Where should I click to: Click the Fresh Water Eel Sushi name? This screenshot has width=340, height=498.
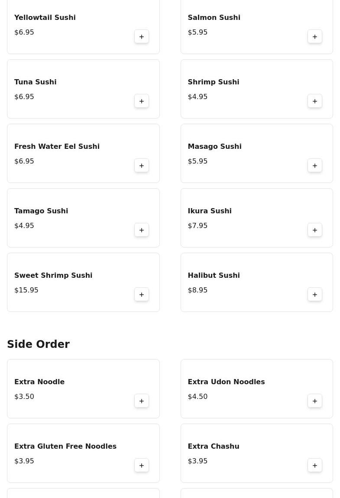pyautogui.click(x=57, y=146)
